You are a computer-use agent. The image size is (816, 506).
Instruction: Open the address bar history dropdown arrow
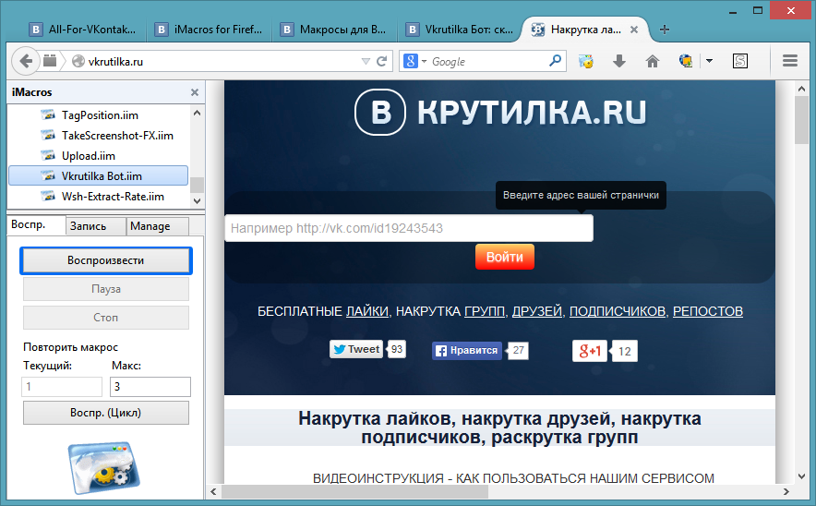tap(366, 62)
